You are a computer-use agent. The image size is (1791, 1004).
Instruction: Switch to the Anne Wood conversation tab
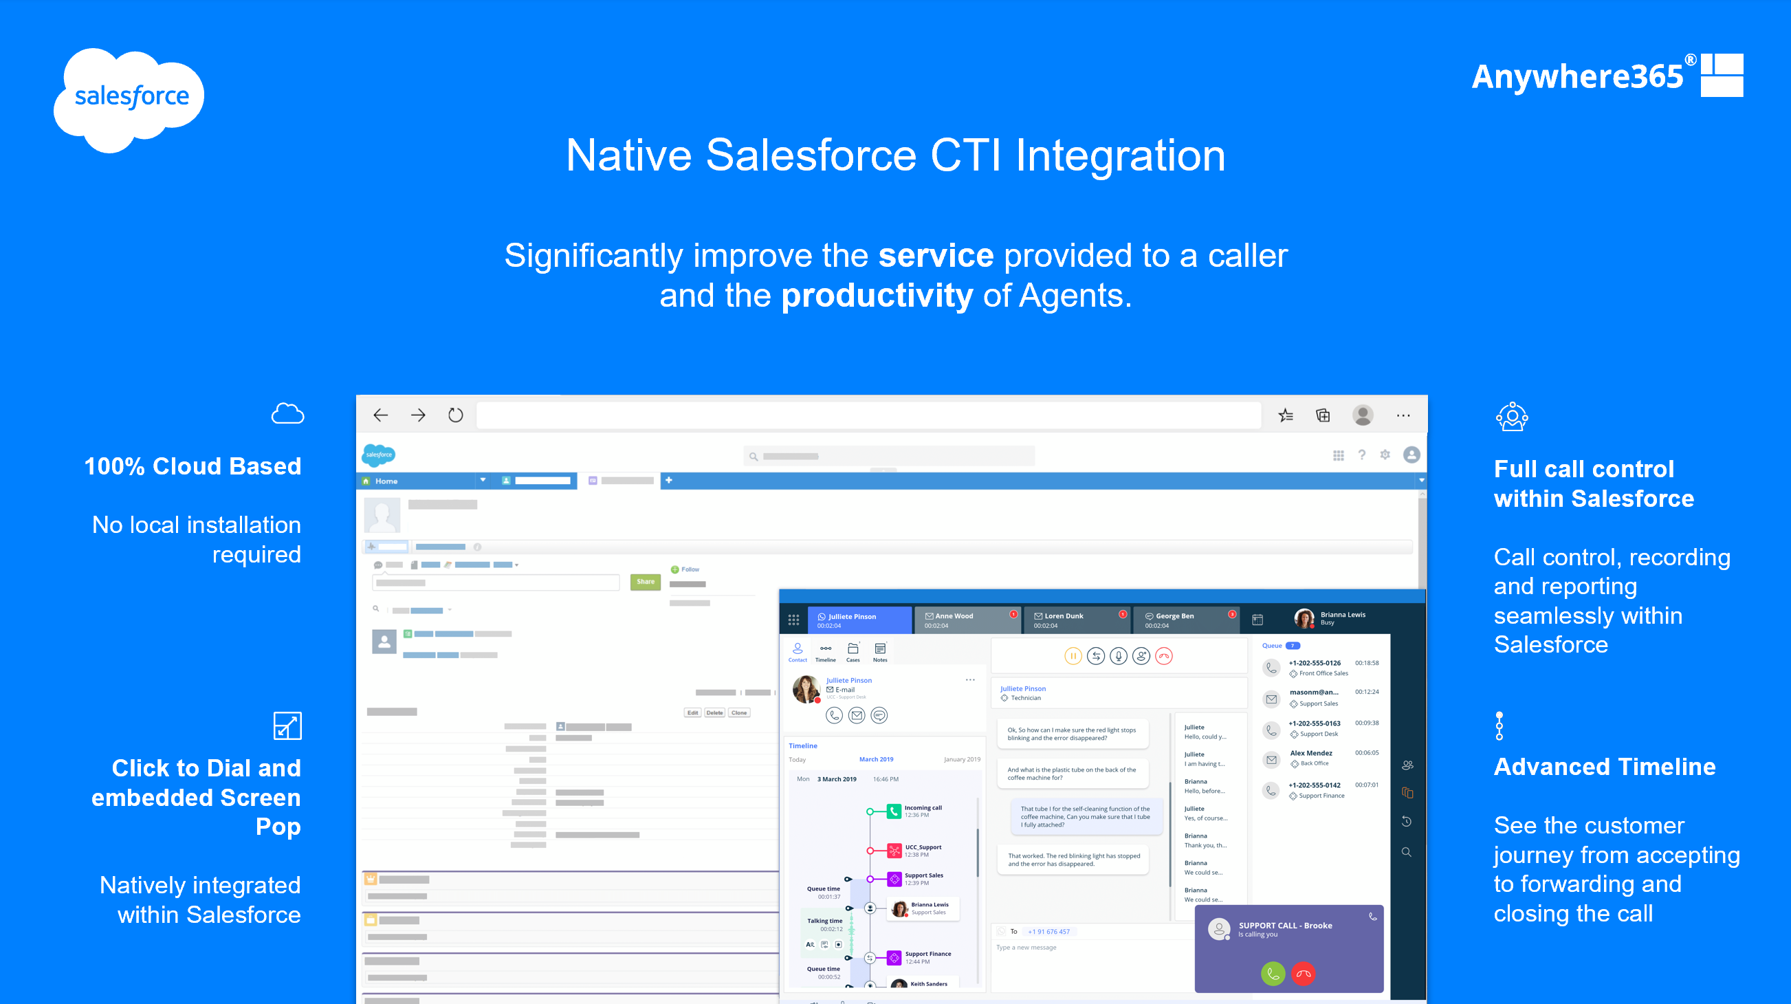[969, 620]
